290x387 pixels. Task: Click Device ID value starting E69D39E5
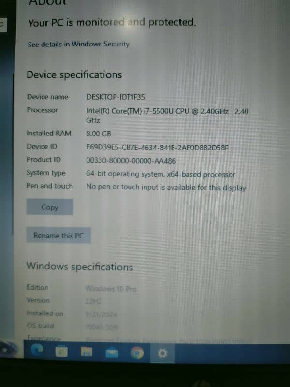(x=157, y=148)
